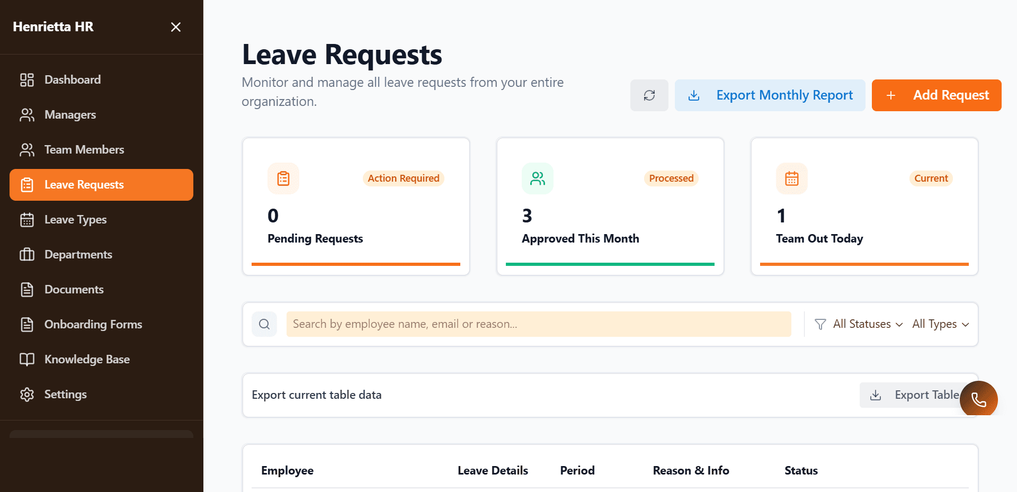This screenshot has width=1017, height=492.
Task: Click the Settings gear icon
Action: 27,394
